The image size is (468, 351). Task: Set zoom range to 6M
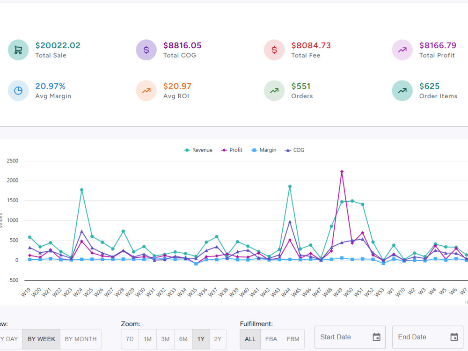[183, 339]
